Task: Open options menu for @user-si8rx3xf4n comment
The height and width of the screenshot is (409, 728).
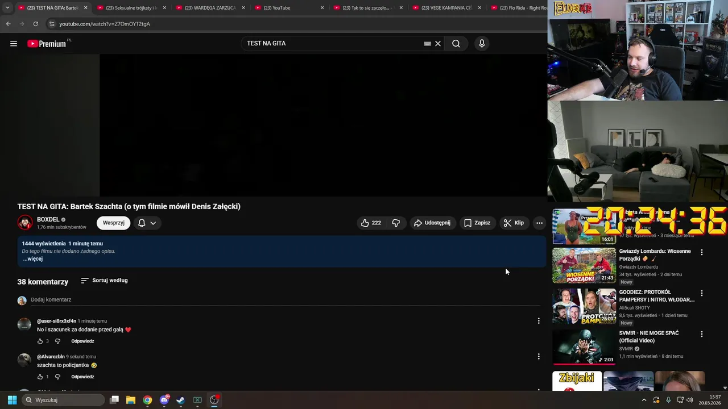Action: pos(539,321)
